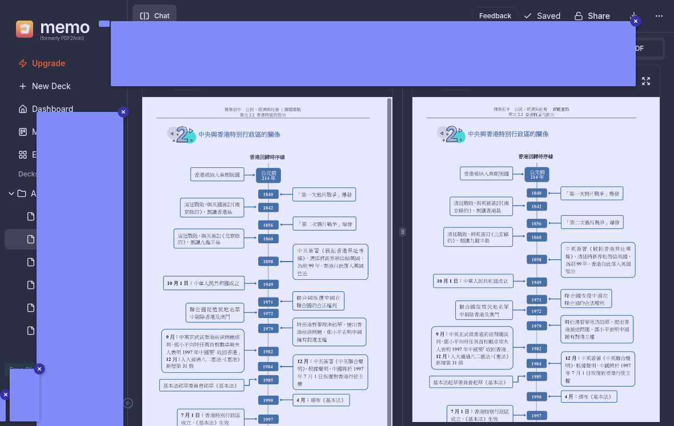Collapse the deck folder chevron
Viewport: 674px width, 426px height.
coord(11,194)
